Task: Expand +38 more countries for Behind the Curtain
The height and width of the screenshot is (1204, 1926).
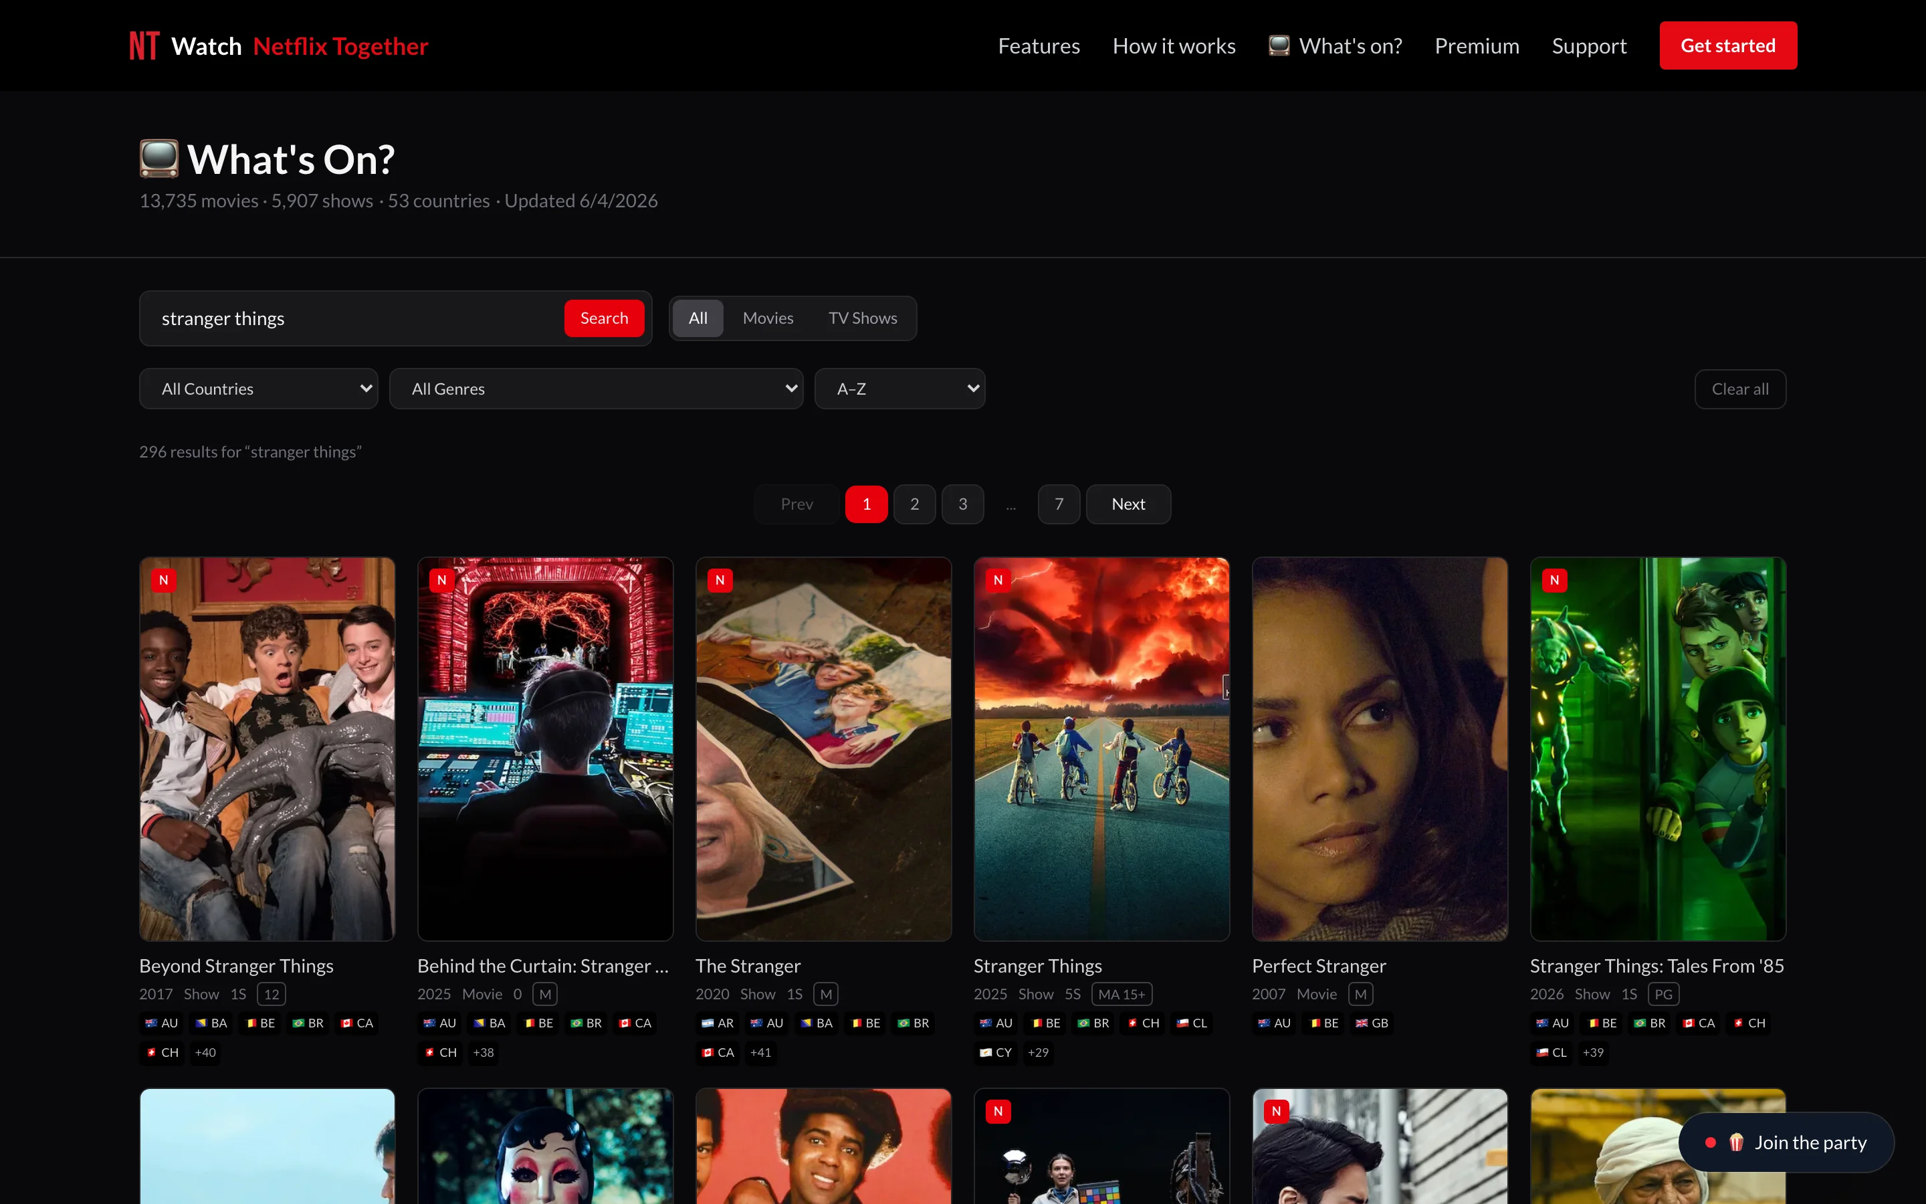Action: pos(483,1053)
